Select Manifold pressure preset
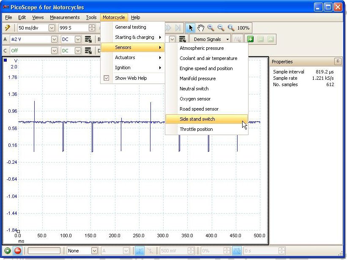 pyautogui.click(x=207, y=79)
